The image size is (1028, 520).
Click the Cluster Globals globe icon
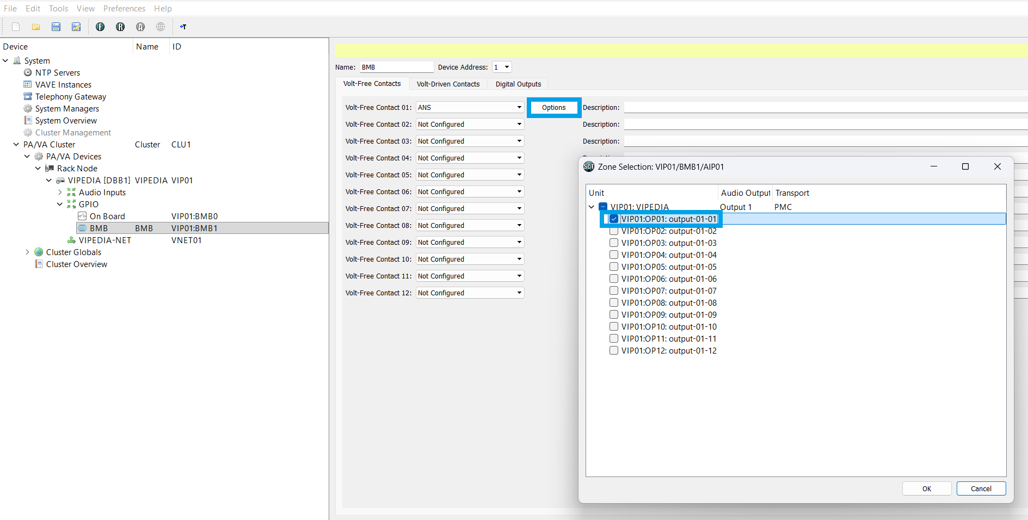(39, 252)
